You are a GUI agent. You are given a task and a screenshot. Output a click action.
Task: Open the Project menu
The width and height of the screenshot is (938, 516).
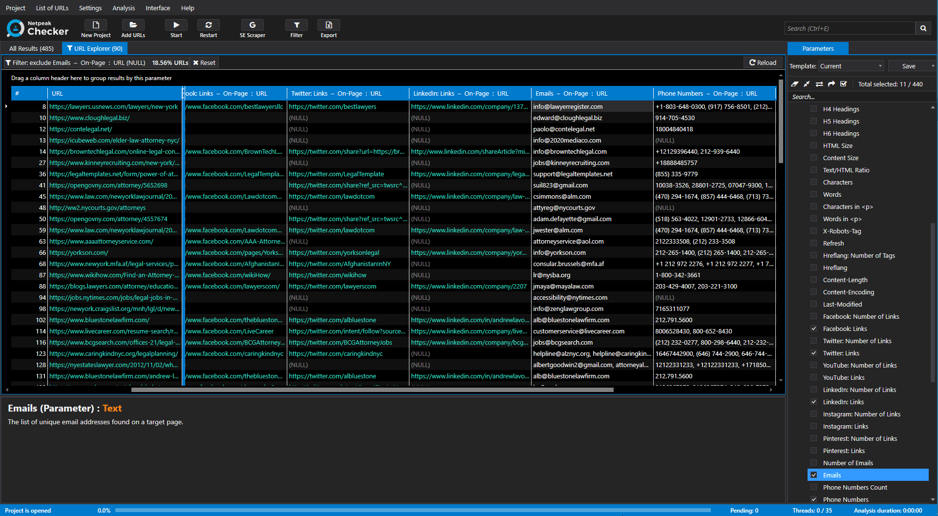[x=16, y=8]
